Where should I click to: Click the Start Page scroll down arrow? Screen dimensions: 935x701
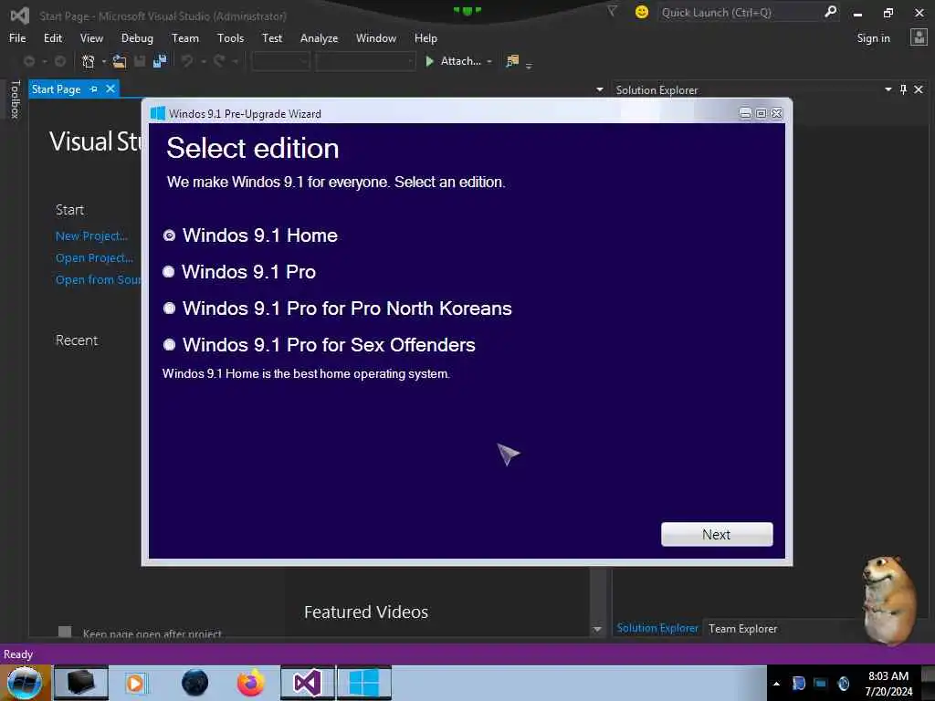pyautogui.click(x=597, y=630)
